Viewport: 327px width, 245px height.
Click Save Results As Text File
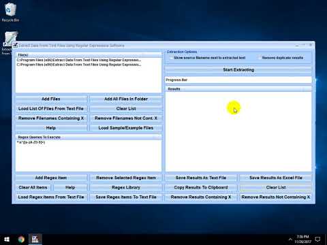point(201,178)
